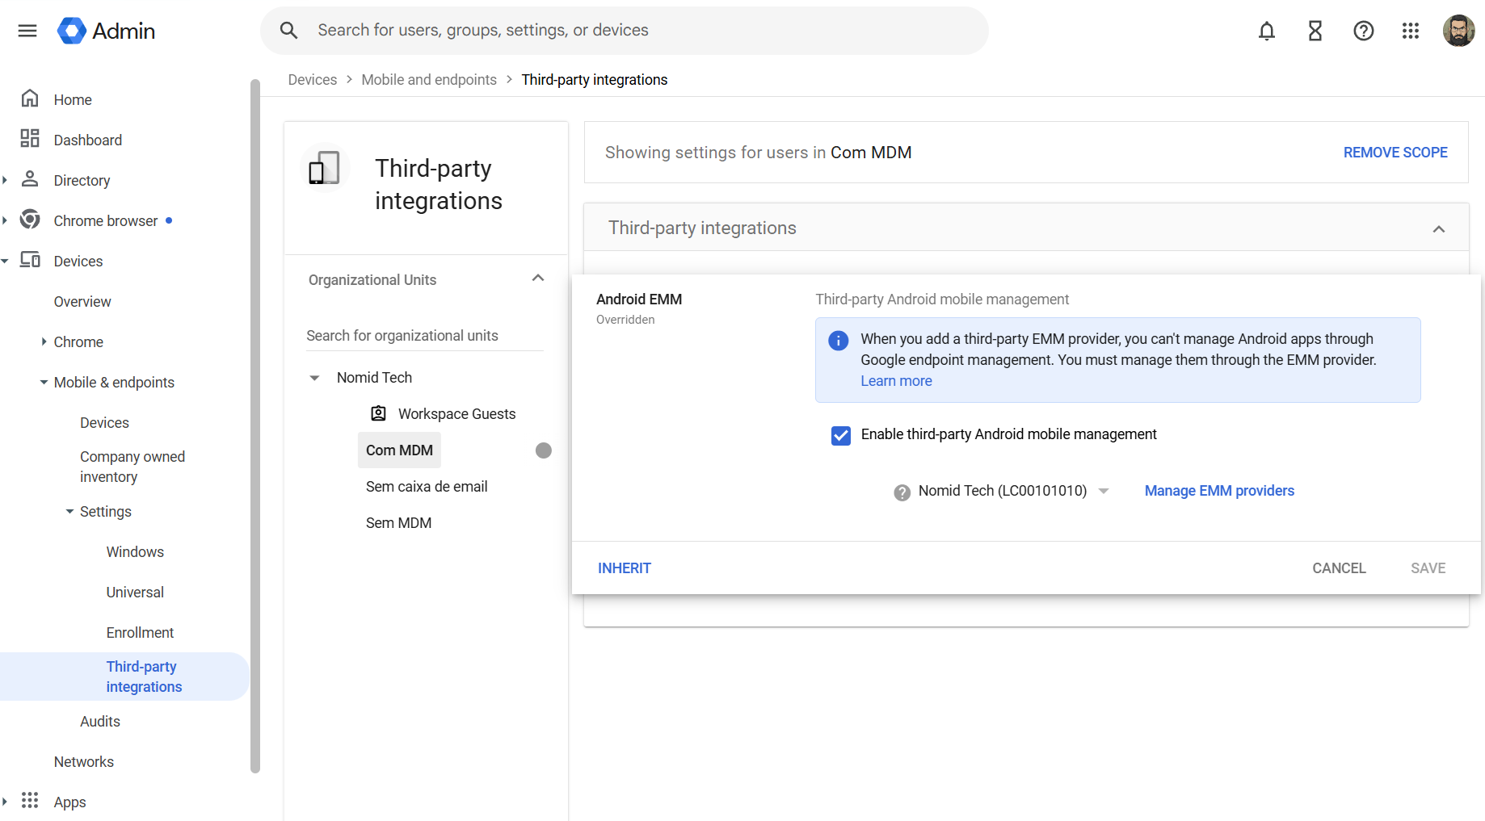Select Workspace Guests unit
The image size is (1485, 821).
point(456,414)
